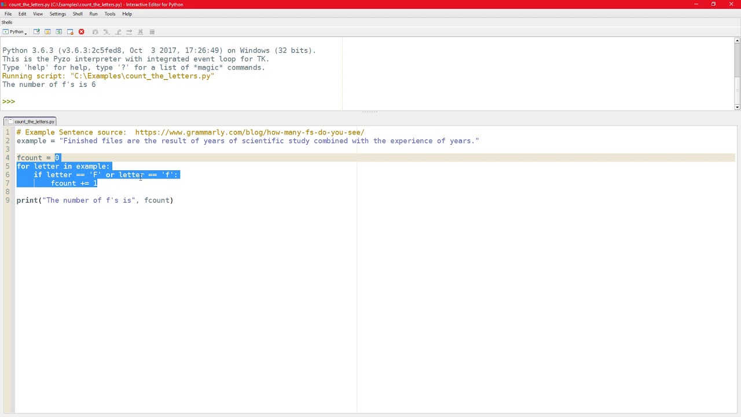Click the 'Running script' shell output line
The image size is (741, 417).
tap(108, 76)
